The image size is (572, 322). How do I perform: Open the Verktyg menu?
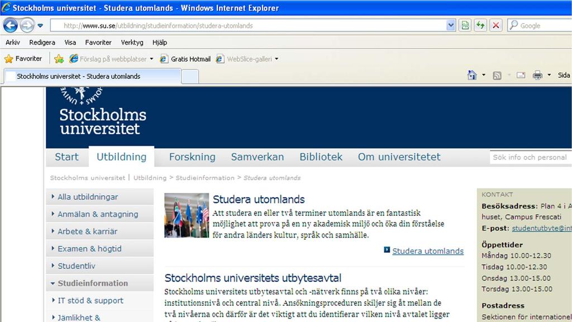[x=132, y=42]
